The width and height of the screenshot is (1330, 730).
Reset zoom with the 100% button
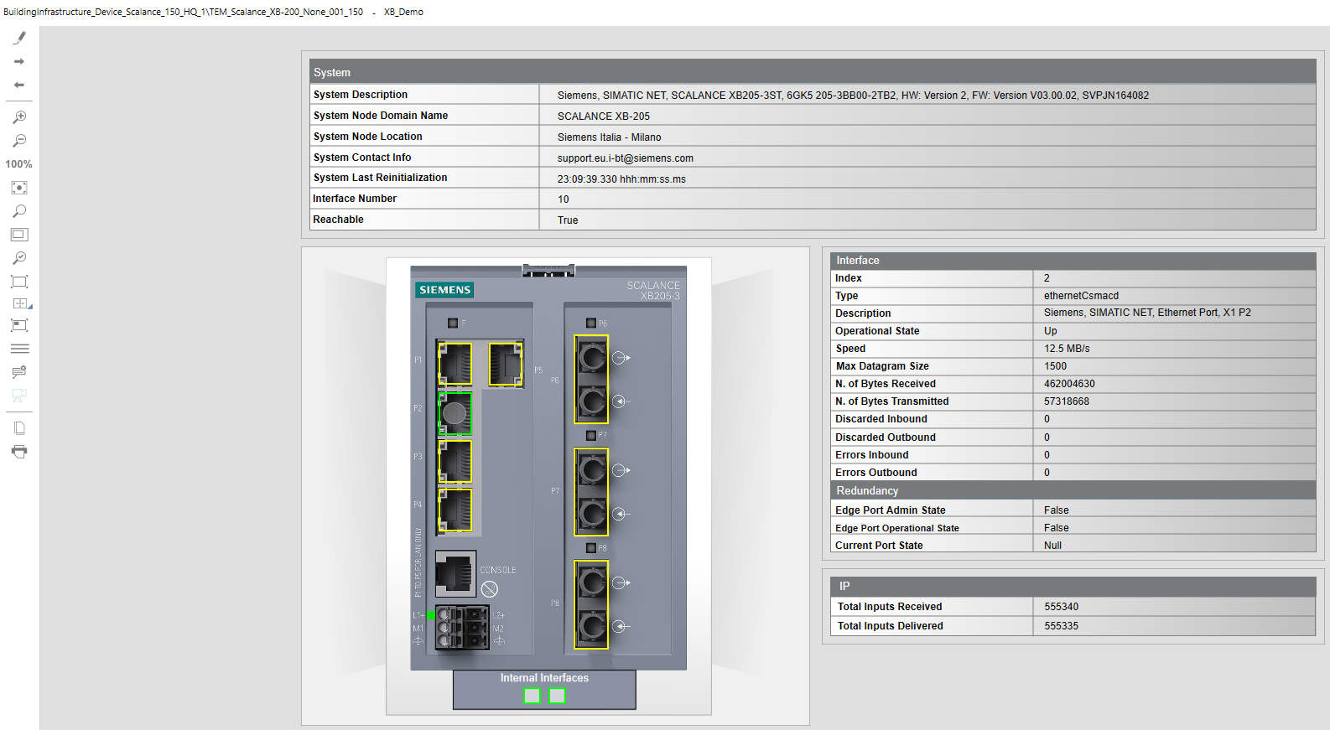19,164
